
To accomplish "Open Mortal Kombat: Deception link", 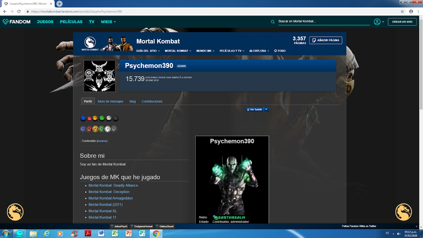I will click(x=109, y=192).
